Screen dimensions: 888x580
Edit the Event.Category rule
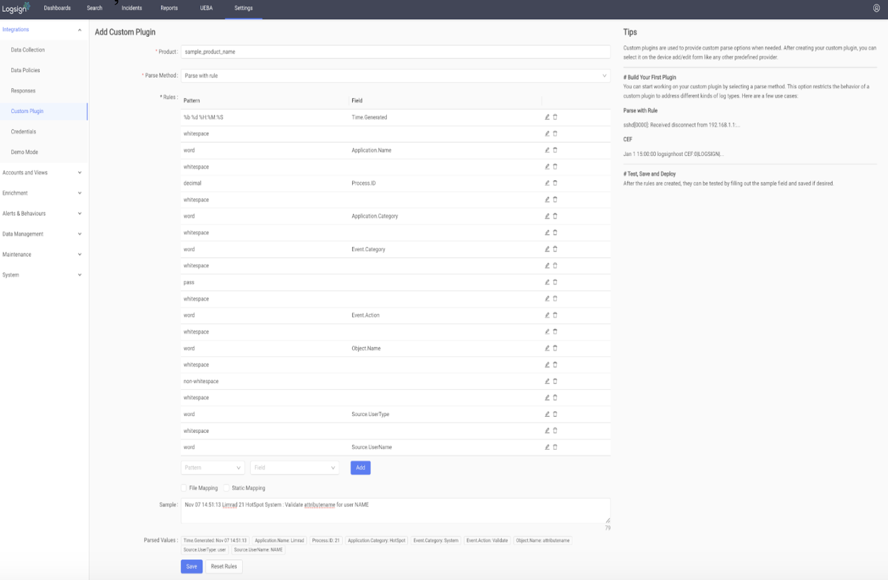pos(547,249)
